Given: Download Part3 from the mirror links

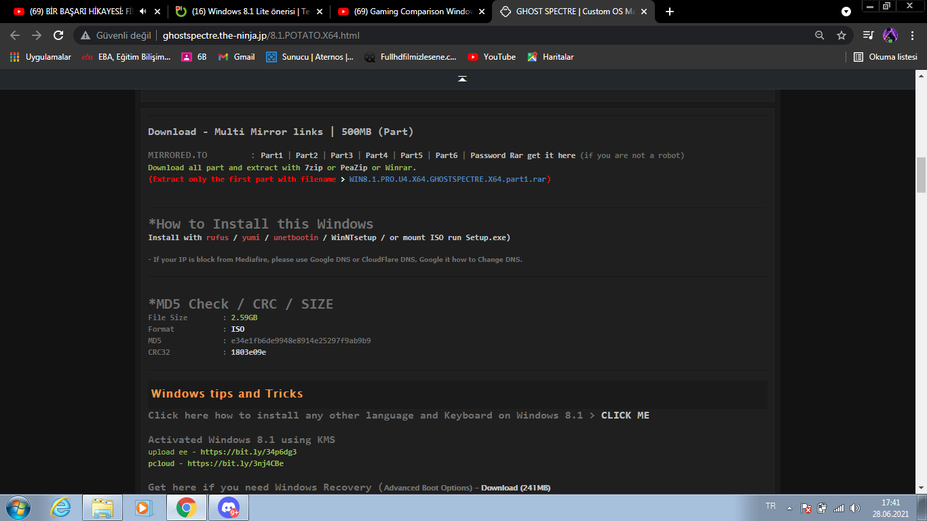Looking at the screenshot, I should [341, 155].
